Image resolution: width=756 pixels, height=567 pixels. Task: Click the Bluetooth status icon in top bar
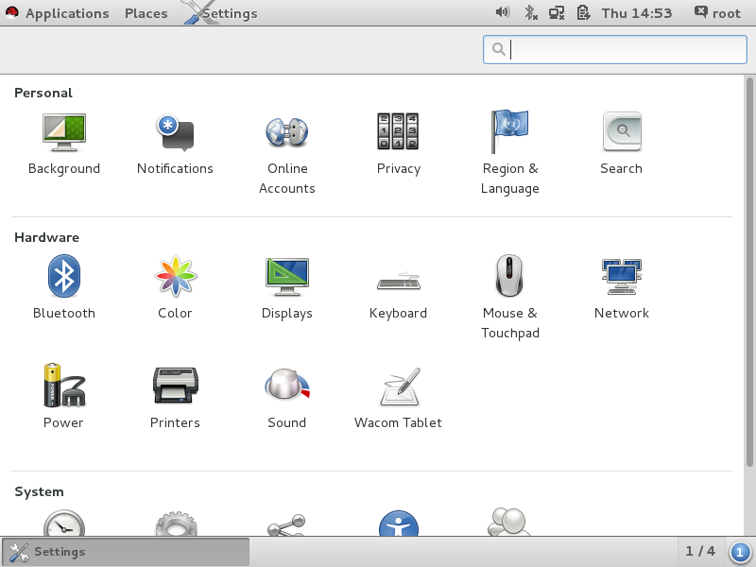coord(531,12)
